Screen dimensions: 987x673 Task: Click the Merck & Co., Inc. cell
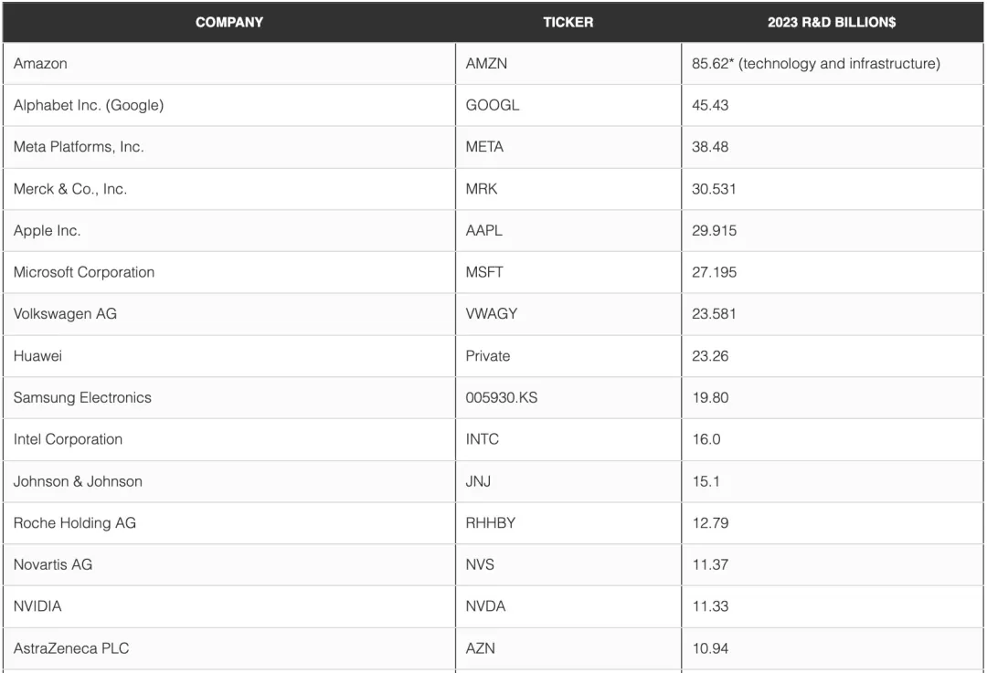click(x=229, y=189)
